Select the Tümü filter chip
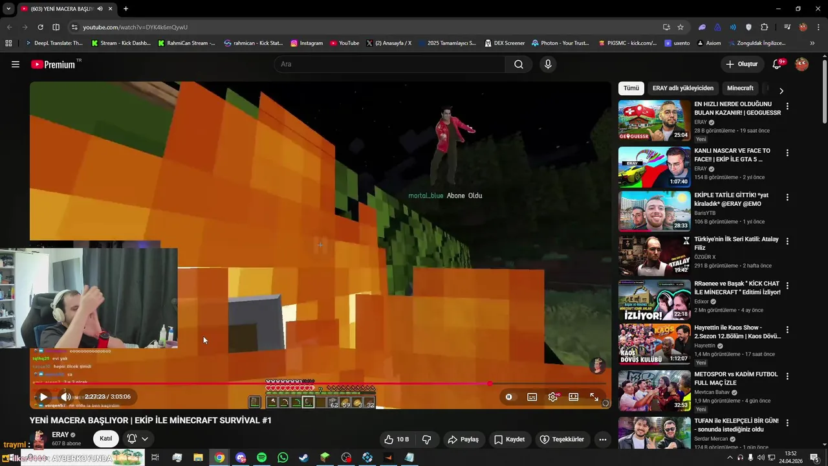Image resolution: width=828 pixels, height=466 pixels. point(631,88)
